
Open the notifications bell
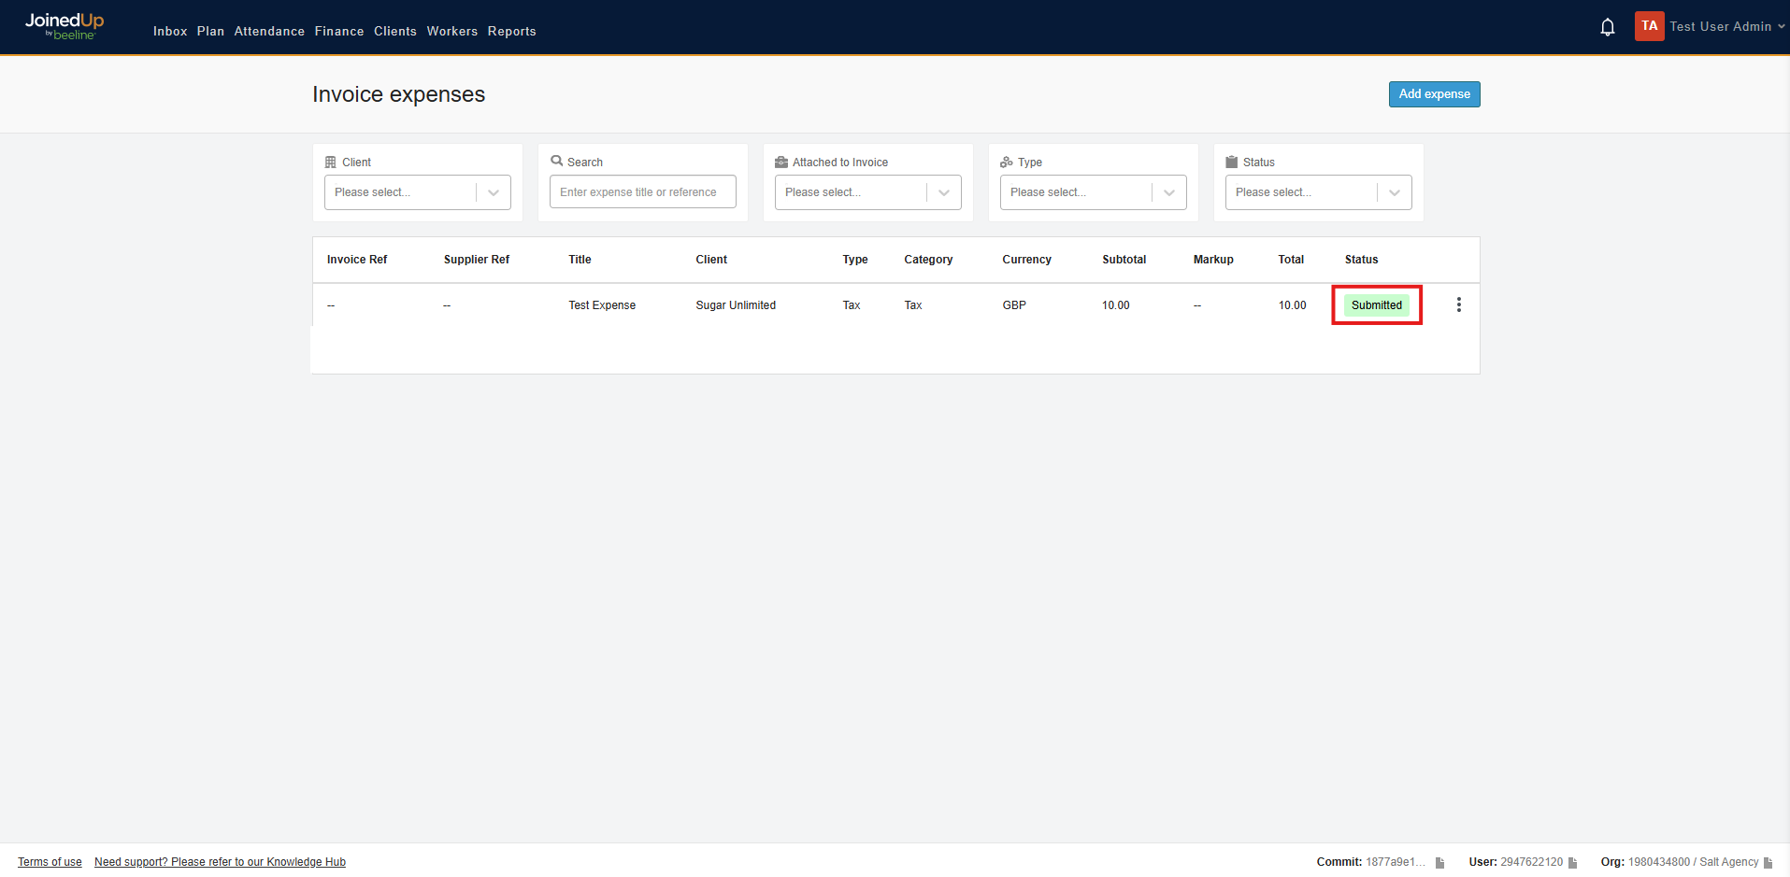coord(1608,27)
